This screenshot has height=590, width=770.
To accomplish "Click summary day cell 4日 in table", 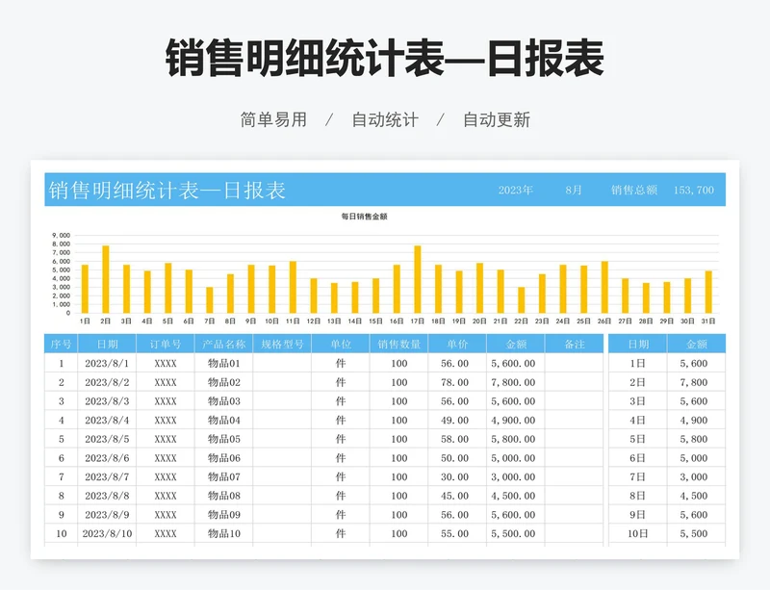I will click(638, 420).
